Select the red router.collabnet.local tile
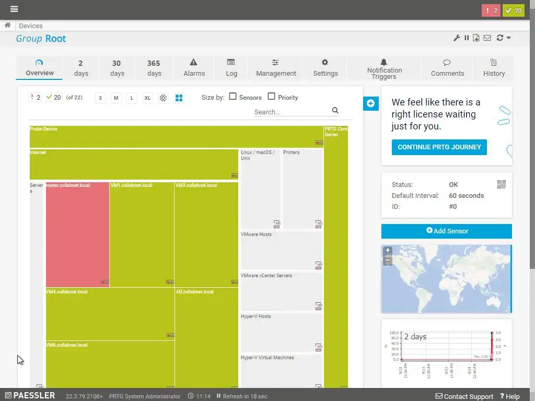The width and height of the screenshot is (535, 401). click(x=77, y=234)
